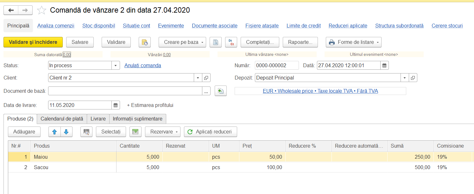This screenshot has height=194, width=474.
Task: Open the Dt/Ct accounting entries icon
Action: coord(231,42)
